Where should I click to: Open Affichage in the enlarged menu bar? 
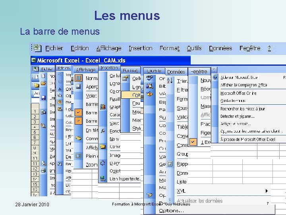tap(109, 48)
